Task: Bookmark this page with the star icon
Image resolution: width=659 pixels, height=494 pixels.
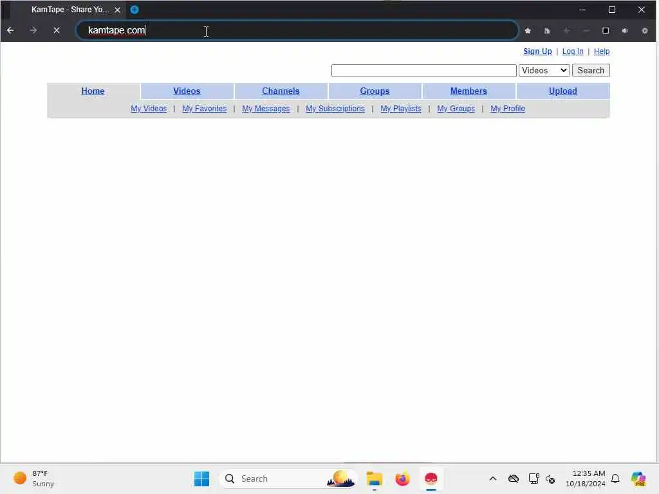Action: click(528, 31)
